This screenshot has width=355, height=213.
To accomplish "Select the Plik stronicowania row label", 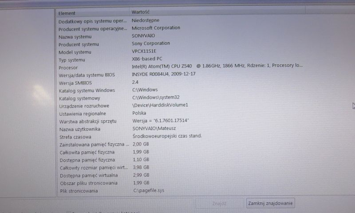I will click(79, 191).
